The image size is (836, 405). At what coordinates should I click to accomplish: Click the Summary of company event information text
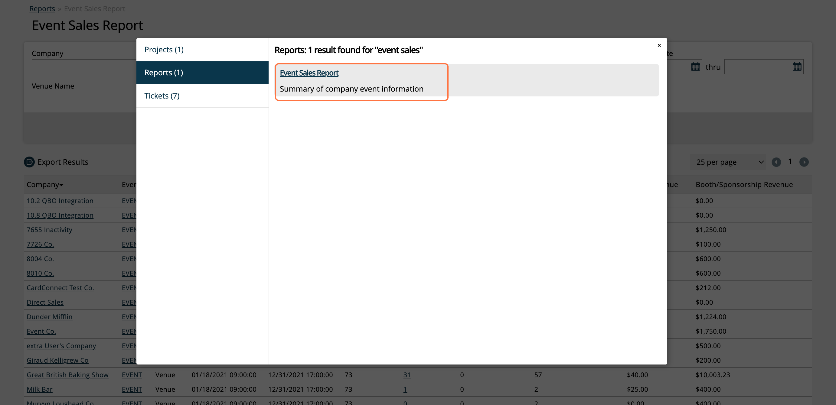pyautogui.click(x=351, y=89)
